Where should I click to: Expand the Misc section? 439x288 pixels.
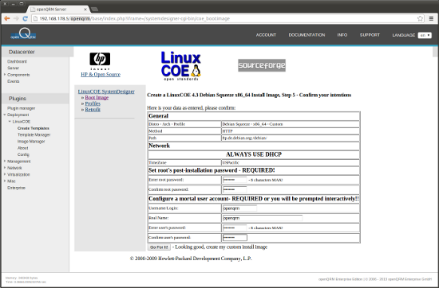click(5, 181)
